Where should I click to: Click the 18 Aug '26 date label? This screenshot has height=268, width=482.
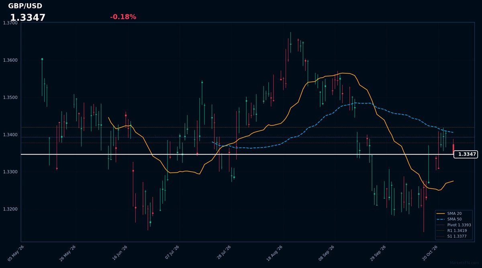tap(274, 253)
